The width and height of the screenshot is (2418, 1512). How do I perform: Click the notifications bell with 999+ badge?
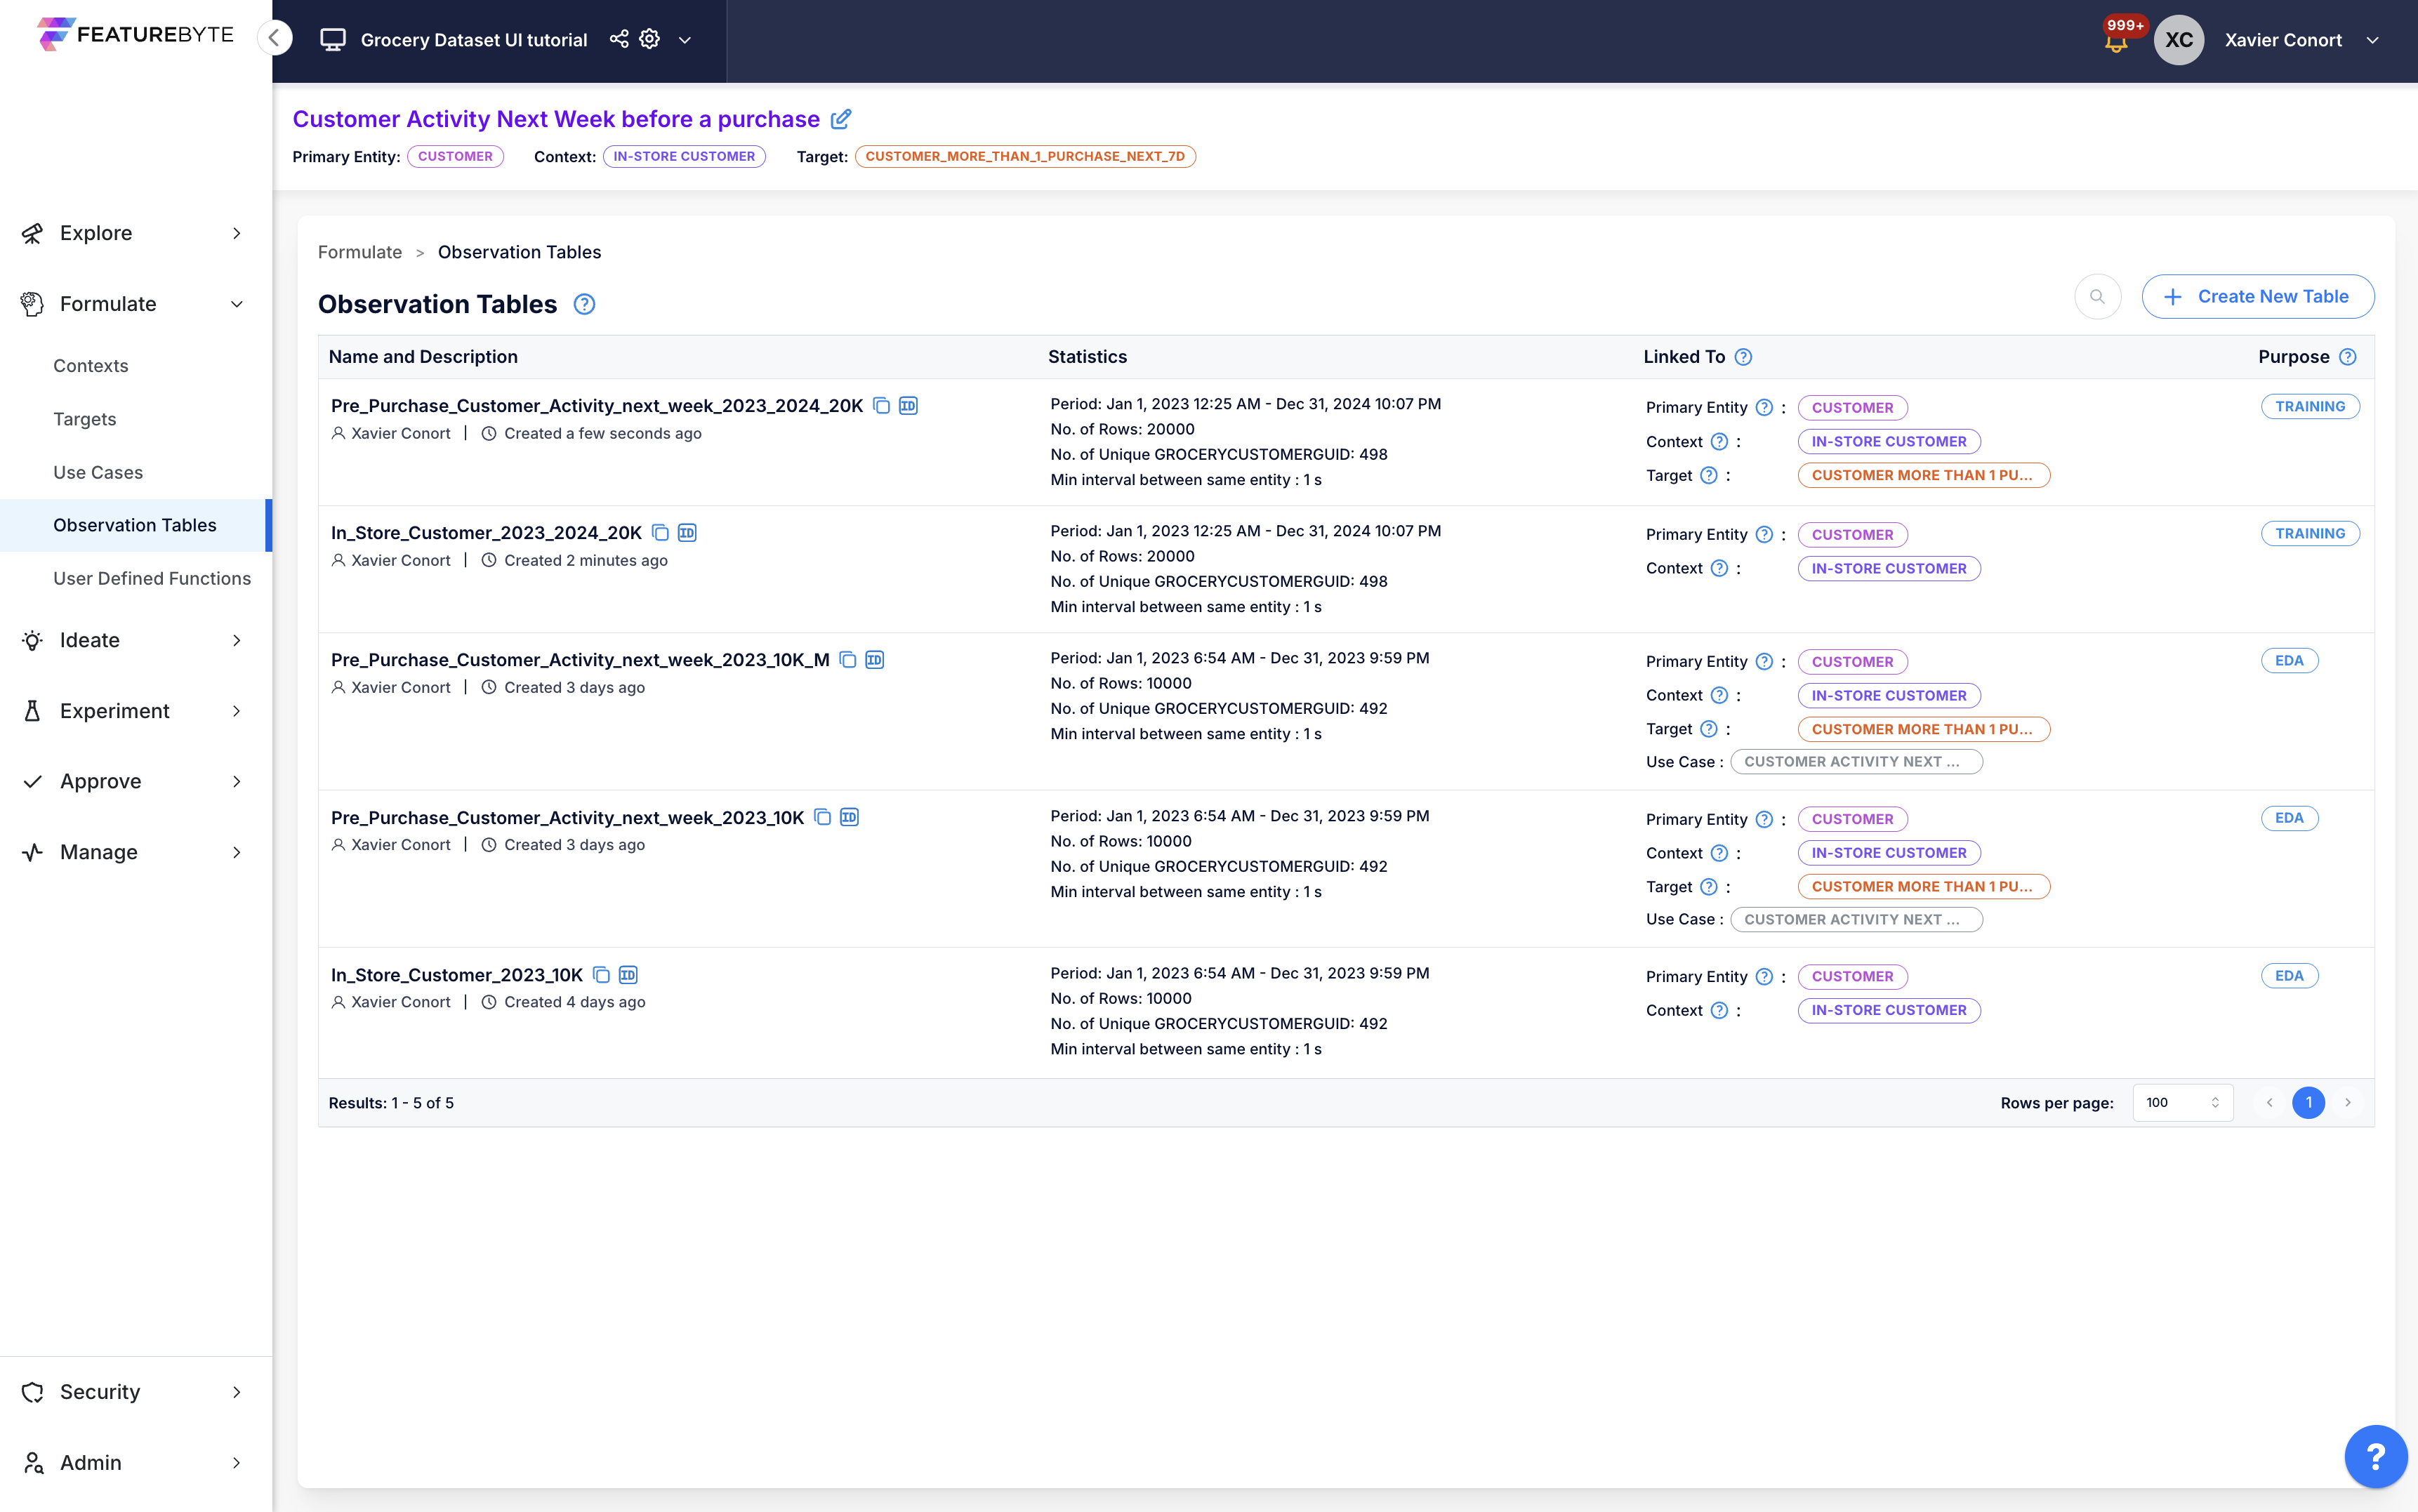pos(2116,41)
